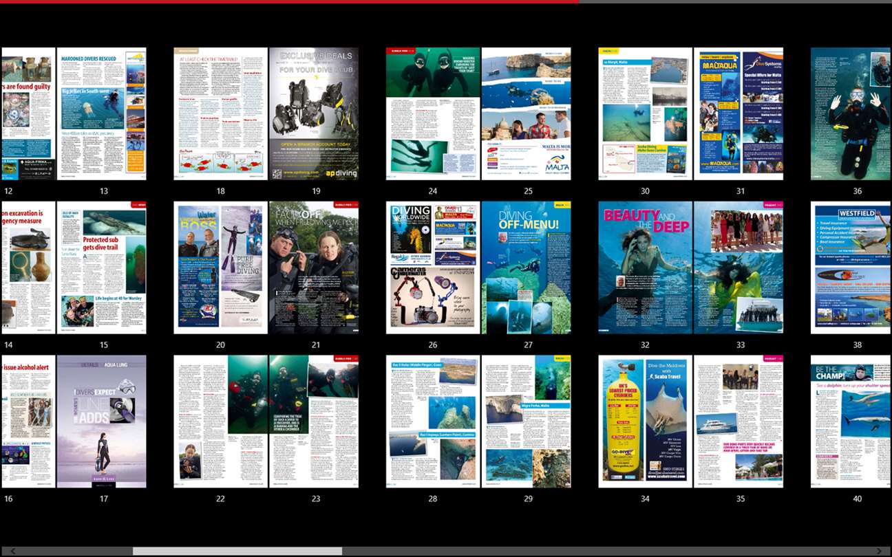Open page 38 Westfield insurance advert thumbnail
This screenshot has height=557, width=892.
click(851, 267)
